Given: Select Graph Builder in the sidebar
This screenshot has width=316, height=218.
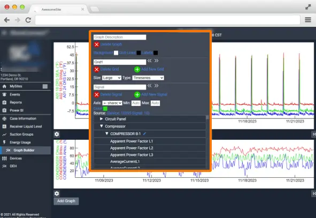Looking at the screenshot, I should point(26,150).
